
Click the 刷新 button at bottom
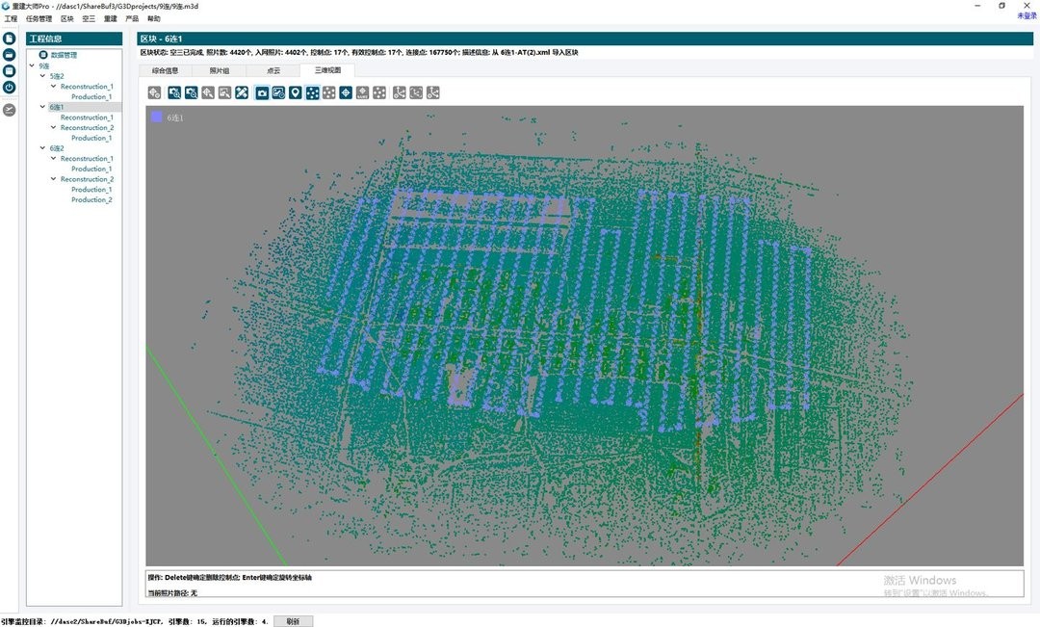click(x=293, y=621)
